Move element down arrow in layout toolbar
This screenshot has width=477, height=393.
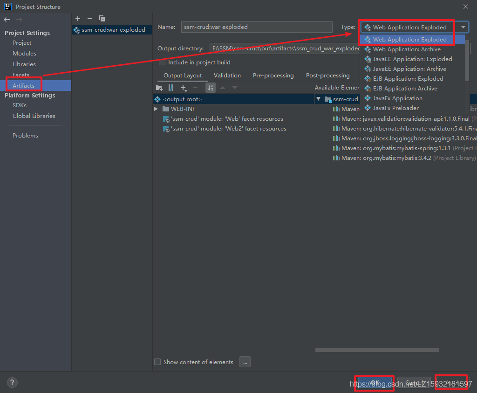(235, 88)
